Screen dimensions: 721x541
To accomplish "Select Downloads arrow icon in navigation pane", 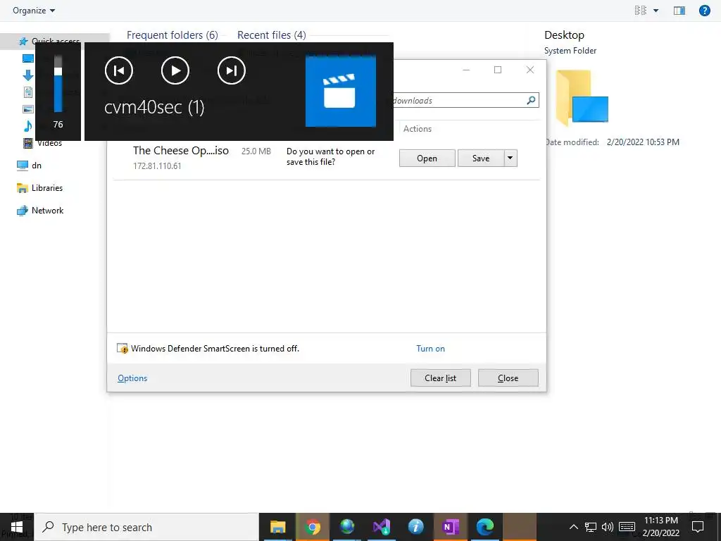I will click(28, 75).
